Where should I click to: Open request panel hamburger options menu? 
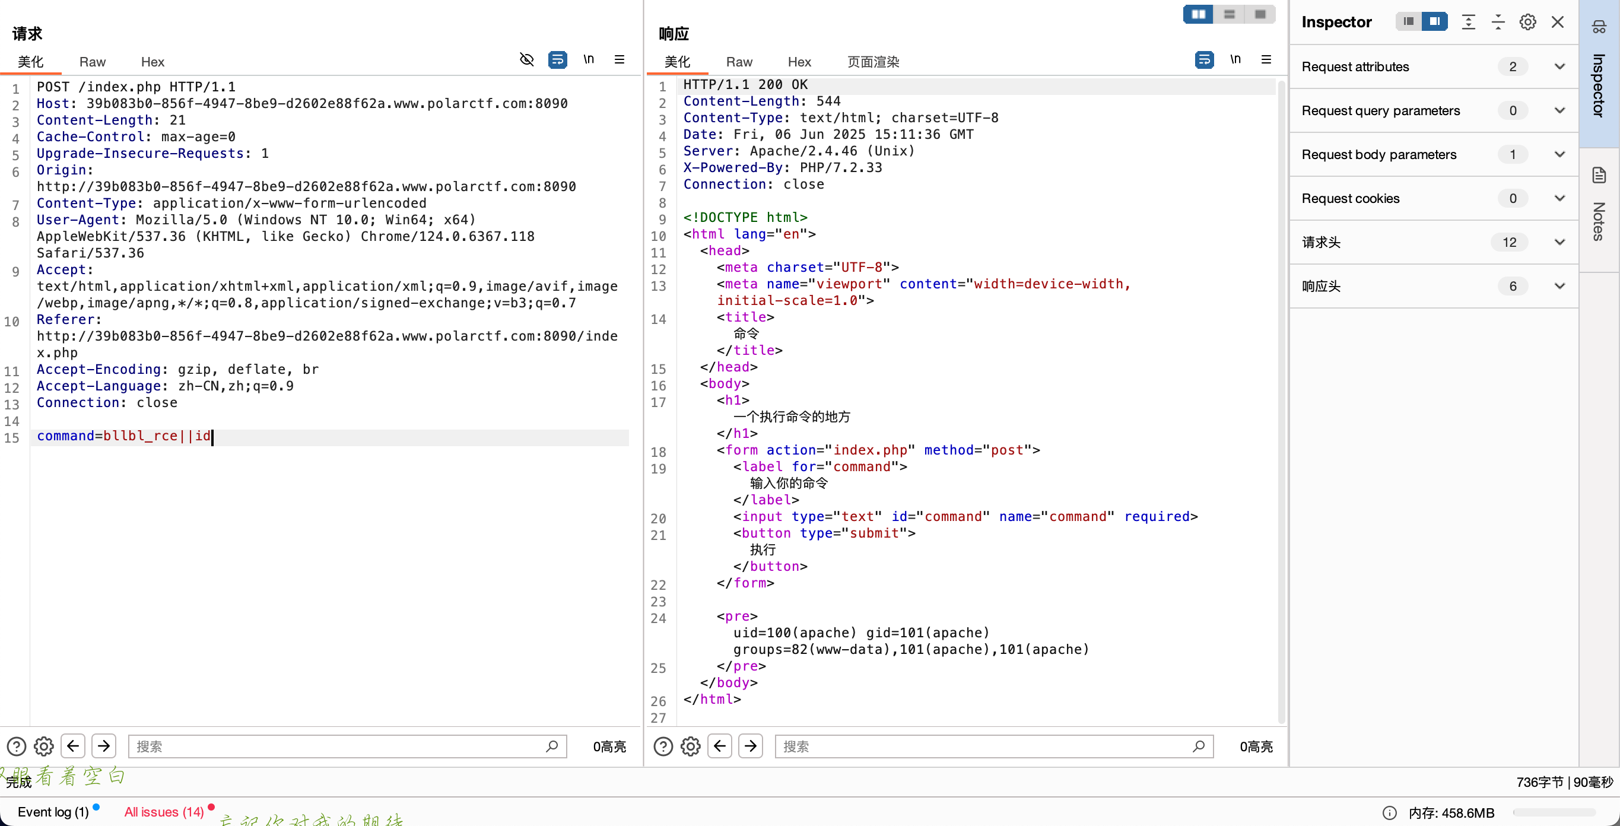click(x=620, y=60)
